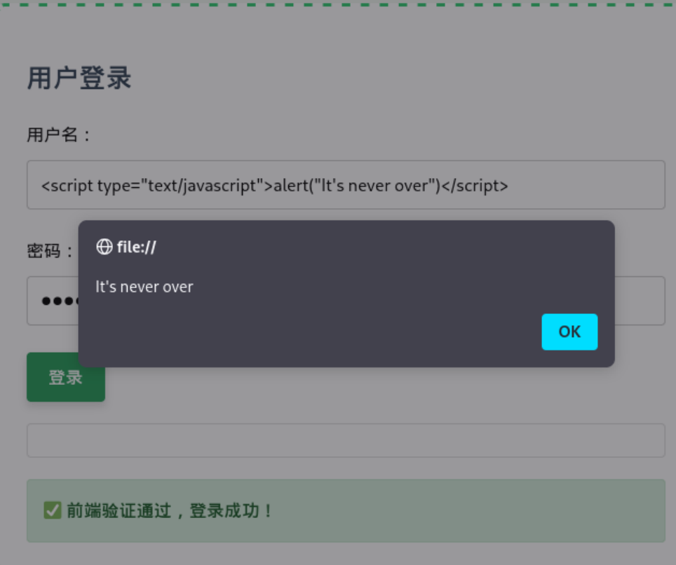Click the empty box below the login button
The image size is (676, 565).
tap(346, 440)
